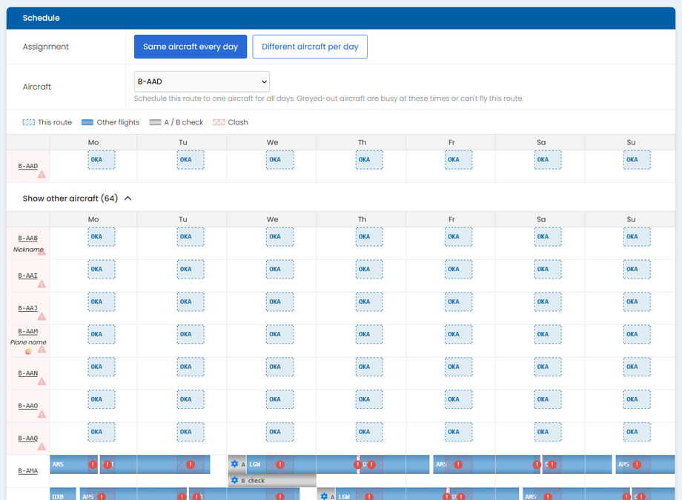Open the B-AAQ aircraft link
Viewport: 682px width, 500px height.
[x=28, y=439]
